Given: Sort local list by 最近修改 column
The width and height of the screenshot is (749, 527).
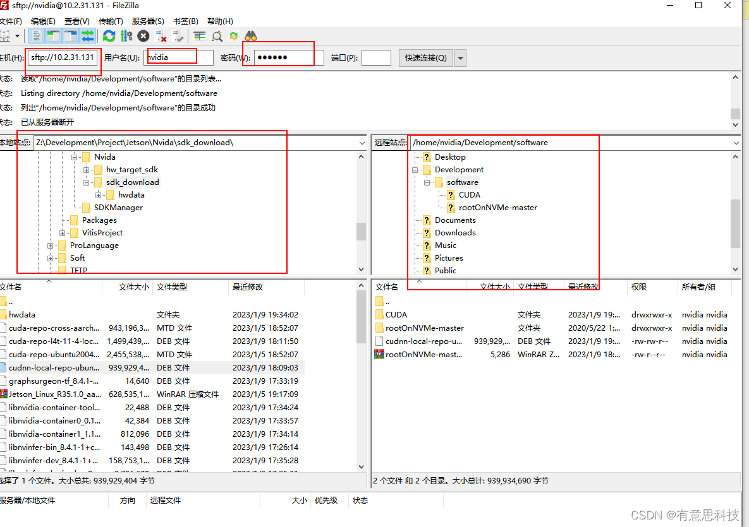Looking at the screenshot, I should pyautogui.click(x=267, y=287).
